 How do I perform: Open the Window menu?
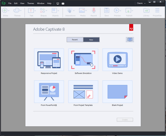click(x=41, y=3)
